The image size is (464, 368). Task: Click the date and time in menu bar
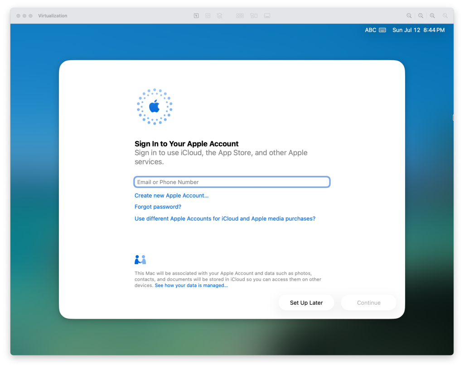418,30
